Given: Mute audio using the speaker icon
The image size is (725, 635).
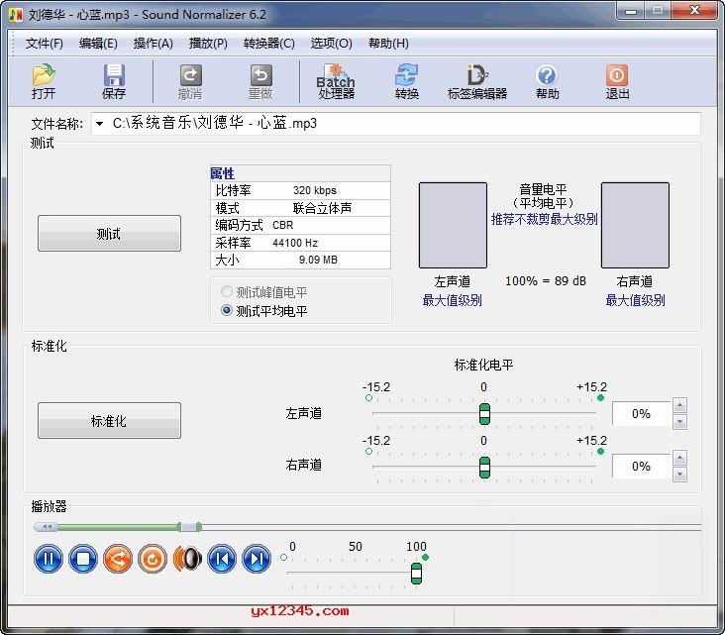Looking at the screenshot, I should point(187,560).
